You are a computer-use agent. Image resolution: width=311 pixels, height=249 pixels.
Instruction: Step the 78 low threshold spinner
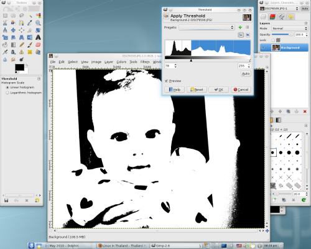coord(175,66)
